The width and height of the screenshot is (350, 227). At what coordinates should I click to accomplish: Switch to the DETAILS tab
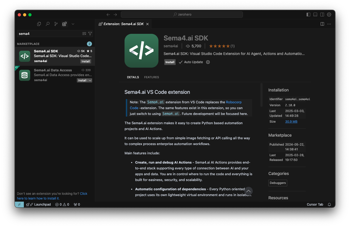click(133, 77)
